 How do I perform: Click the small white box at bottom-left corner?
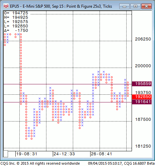(x=6, y=154)
